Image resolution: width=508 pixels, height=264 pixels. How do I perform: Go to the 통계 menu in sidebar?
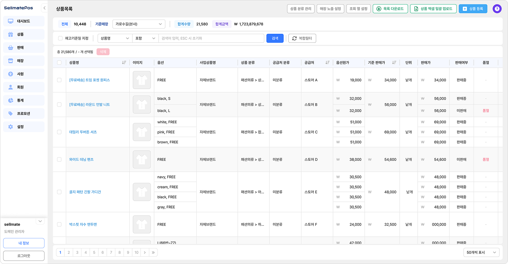point(24,100)
